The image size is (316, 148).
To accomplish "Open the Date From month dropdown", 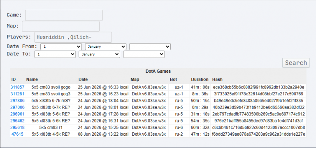I will point(106,46).
